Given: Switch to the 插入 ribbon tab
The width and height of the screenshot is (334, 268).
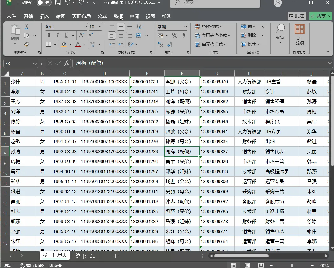Looking at the screenshot, I should [x=44, y=16].
